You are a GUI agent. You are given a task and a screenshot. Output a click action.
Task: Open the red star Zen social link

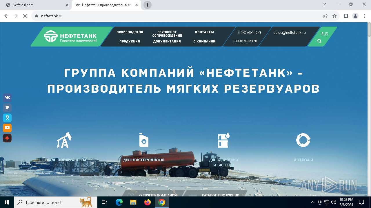point(7,138)
